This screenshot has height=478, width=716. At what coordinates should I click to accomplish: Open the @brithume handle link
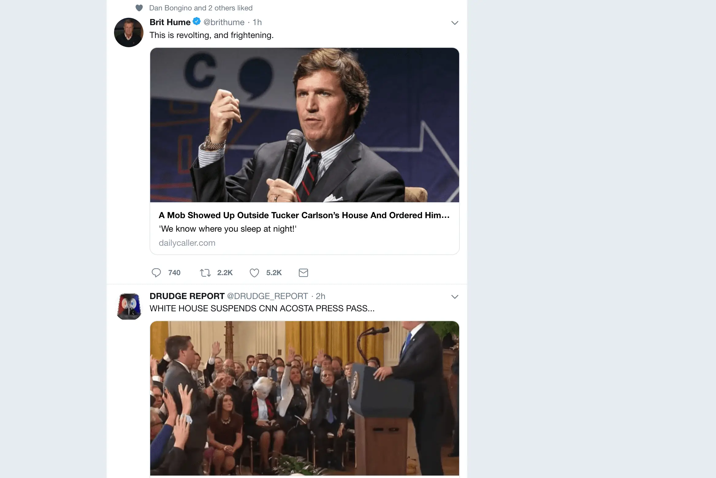click(224, 22)
